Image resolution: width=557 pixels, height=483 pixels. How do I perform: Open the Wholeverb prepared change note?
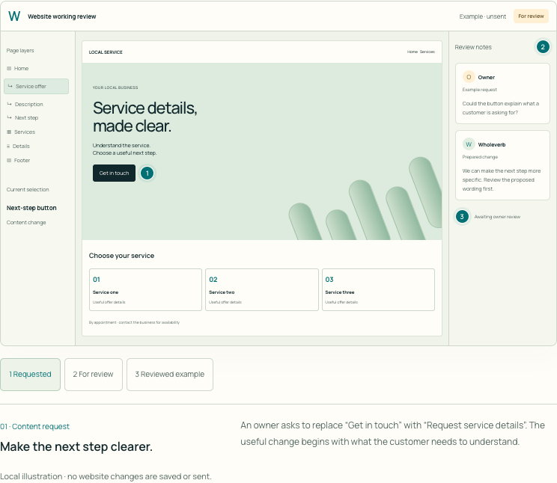point(502,165)
